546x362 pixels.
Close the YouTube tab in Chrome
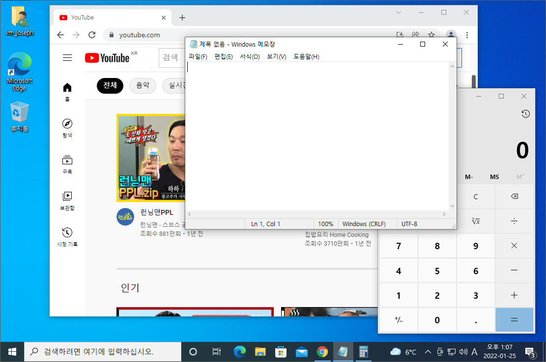click(x=164, y=18)
